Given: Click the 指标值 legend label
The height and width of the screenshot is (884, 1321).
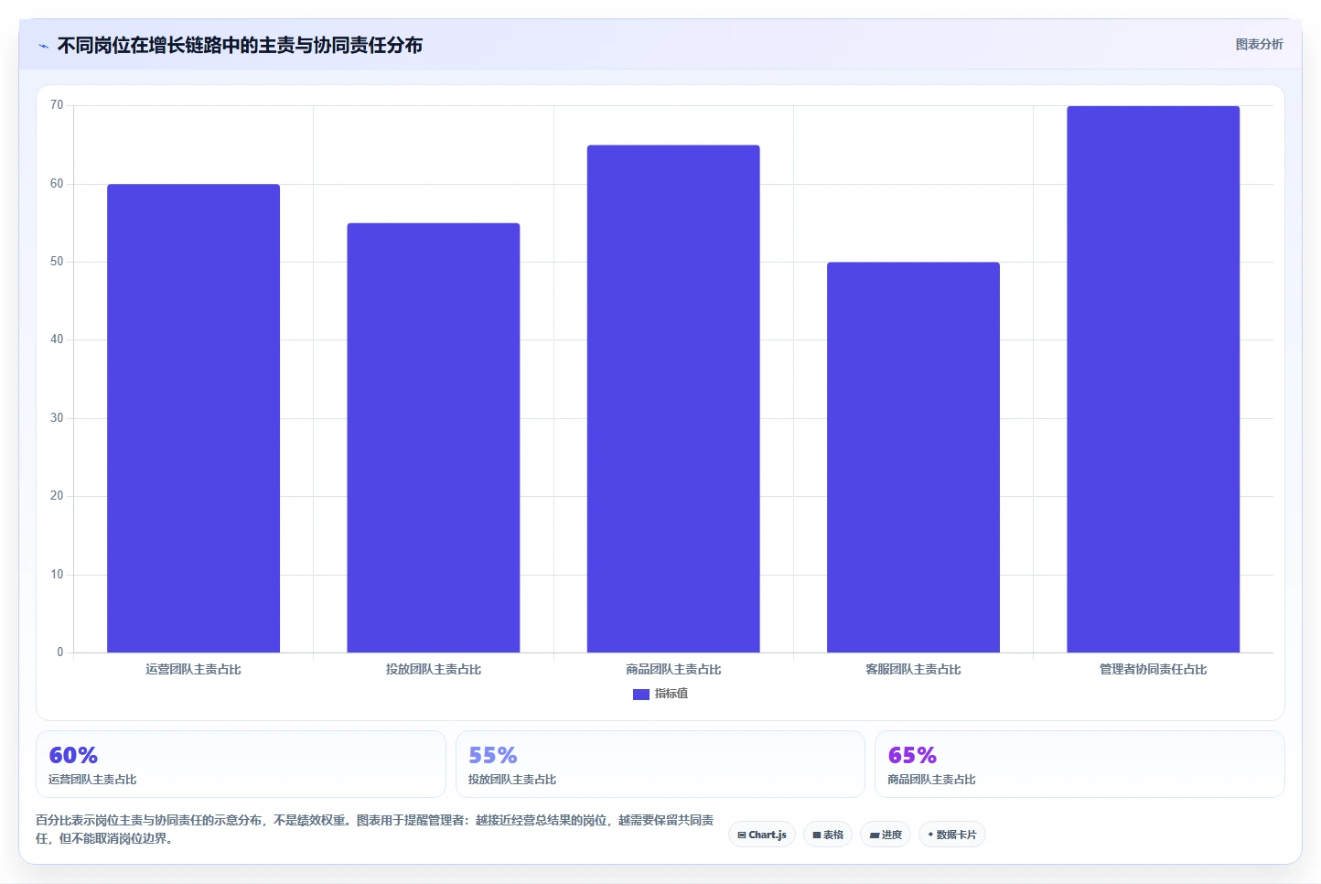Looking at the screenshot, I should (x=671, y=694).
